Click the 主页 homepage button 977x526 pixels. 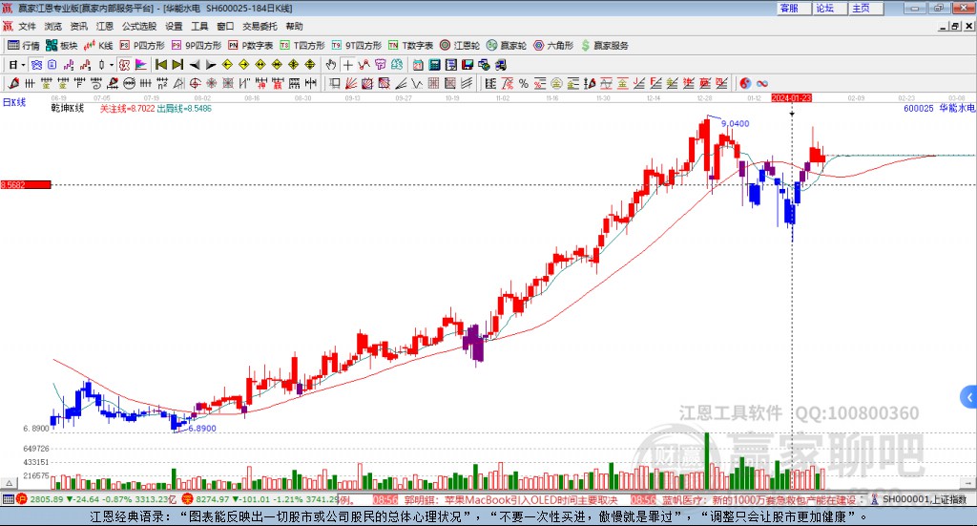coord(866,8)
